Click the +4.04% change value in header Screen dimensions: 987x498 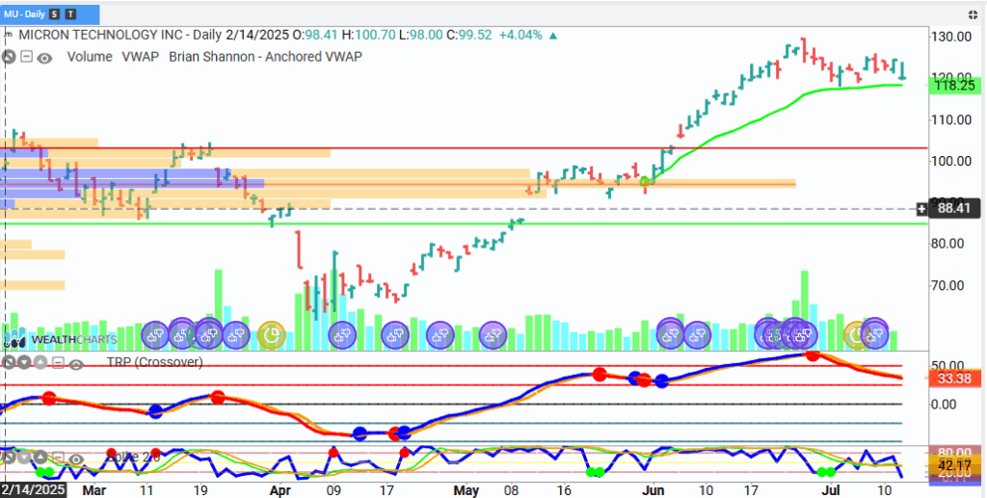click(520, 36)
